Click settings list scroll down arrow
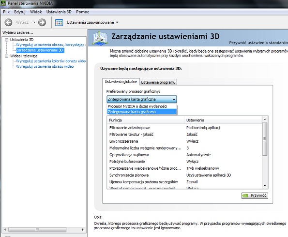Image resolution: width=288 pixels, height=237 pixels. pyautogui.click(x=265, y=186)
